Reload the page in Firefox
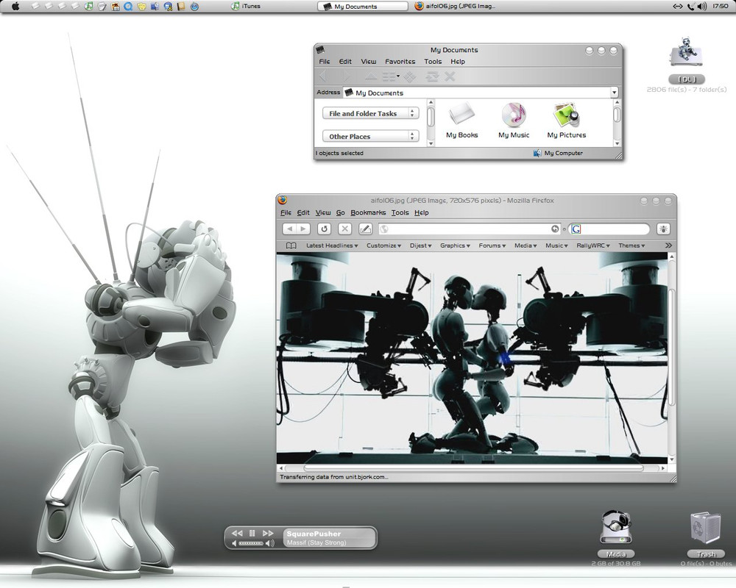Image resolution: width=736 pixels, height=588 pixels. (x=324, y=229)
